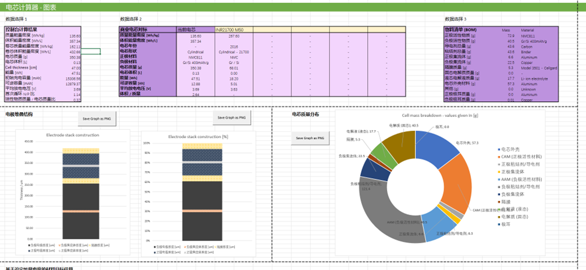Screen dimensions: 586x270
Task: Click the blue 电芯外壳 legend entry
Action: (x=510, y=149)
